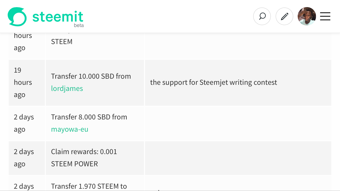This screenshot has height=191, width=340.
Task: Click the timestamp of the mayowa-eu transfer
Action: coord(24,123)
